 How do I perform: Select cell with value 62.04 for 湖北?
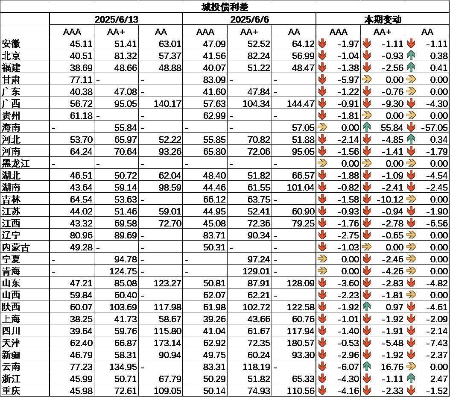click(161, 175)
